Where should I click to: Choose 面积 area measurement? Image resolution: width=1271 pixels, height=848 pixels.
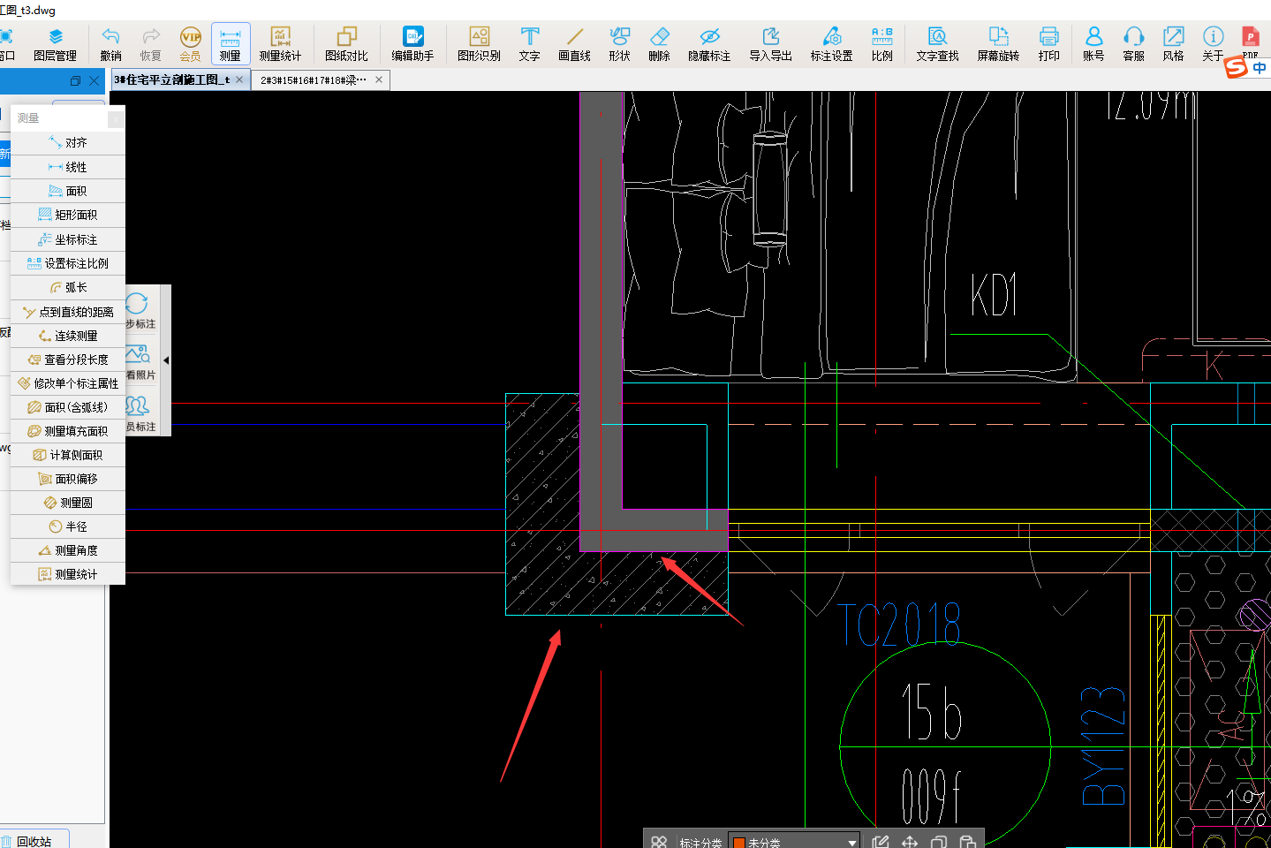68,191
